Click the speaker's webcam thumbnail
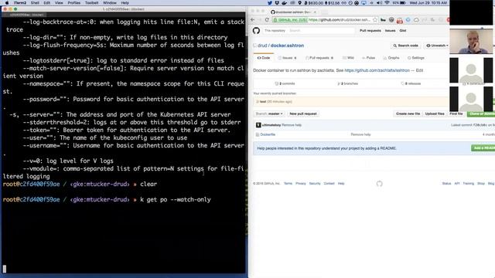The image size is (495, 278). (471, 42)
